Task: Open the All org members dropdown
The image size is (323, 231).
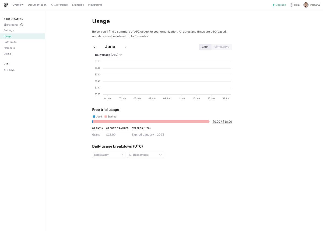Action: (x=145, y=155)
